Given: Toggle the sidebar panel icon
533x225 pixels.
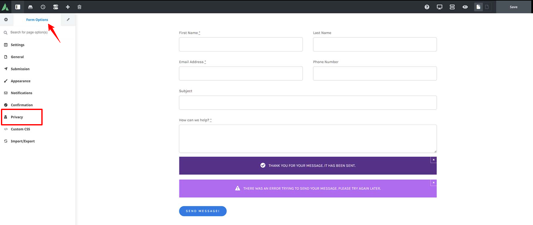Looking at the screenshot, I should coord(18,7).
